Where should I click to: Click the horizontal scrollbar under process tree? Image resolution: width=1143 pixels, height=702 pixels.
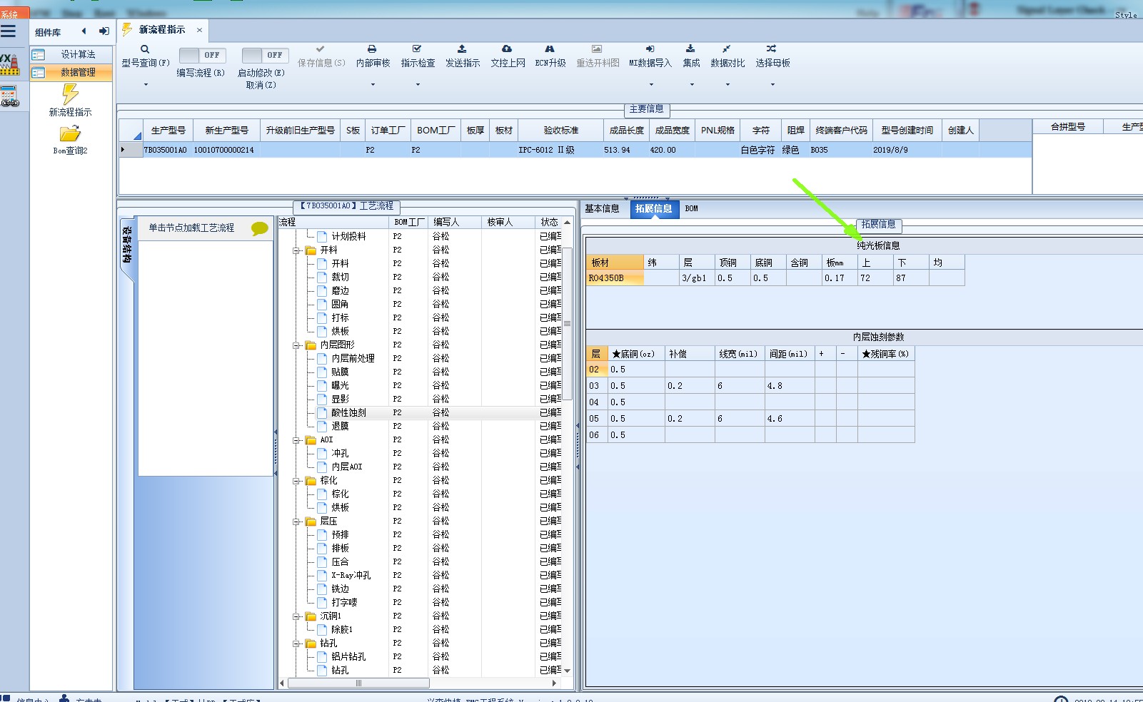point(357,683)
